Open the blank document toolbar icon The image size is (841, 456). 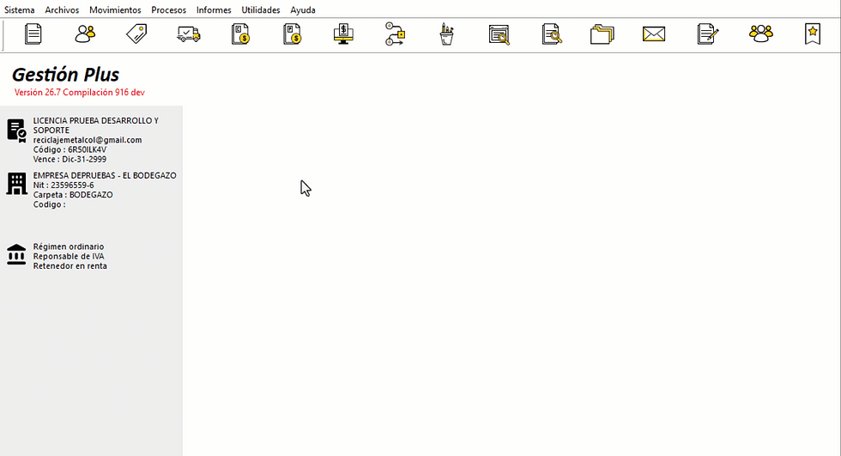click(33, 34)
